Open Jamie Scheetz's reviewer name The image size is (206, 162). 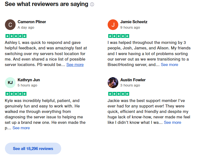point(134,22)
